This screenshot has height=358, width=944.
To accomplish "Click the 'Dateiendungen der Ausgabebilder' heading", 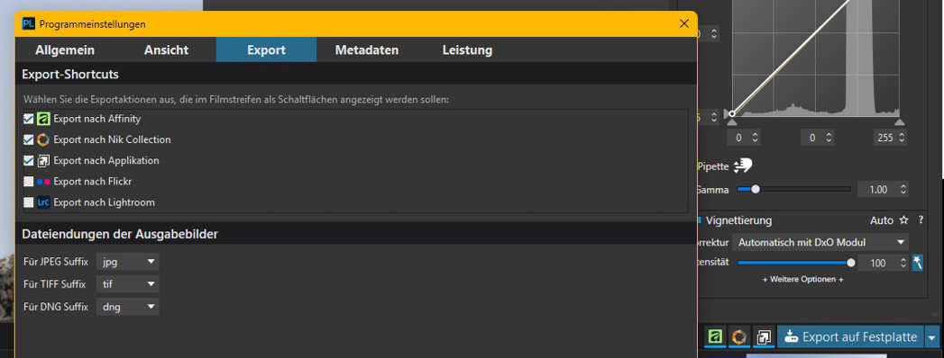I will 120,234.
